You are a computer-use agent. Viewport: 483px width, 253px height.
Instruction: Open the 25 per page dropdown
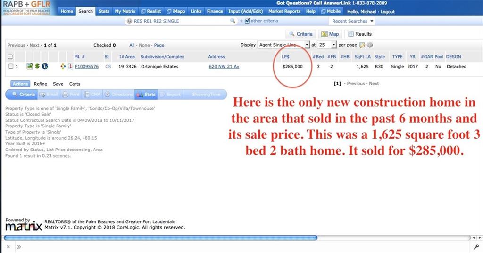[x=327, y=45]
